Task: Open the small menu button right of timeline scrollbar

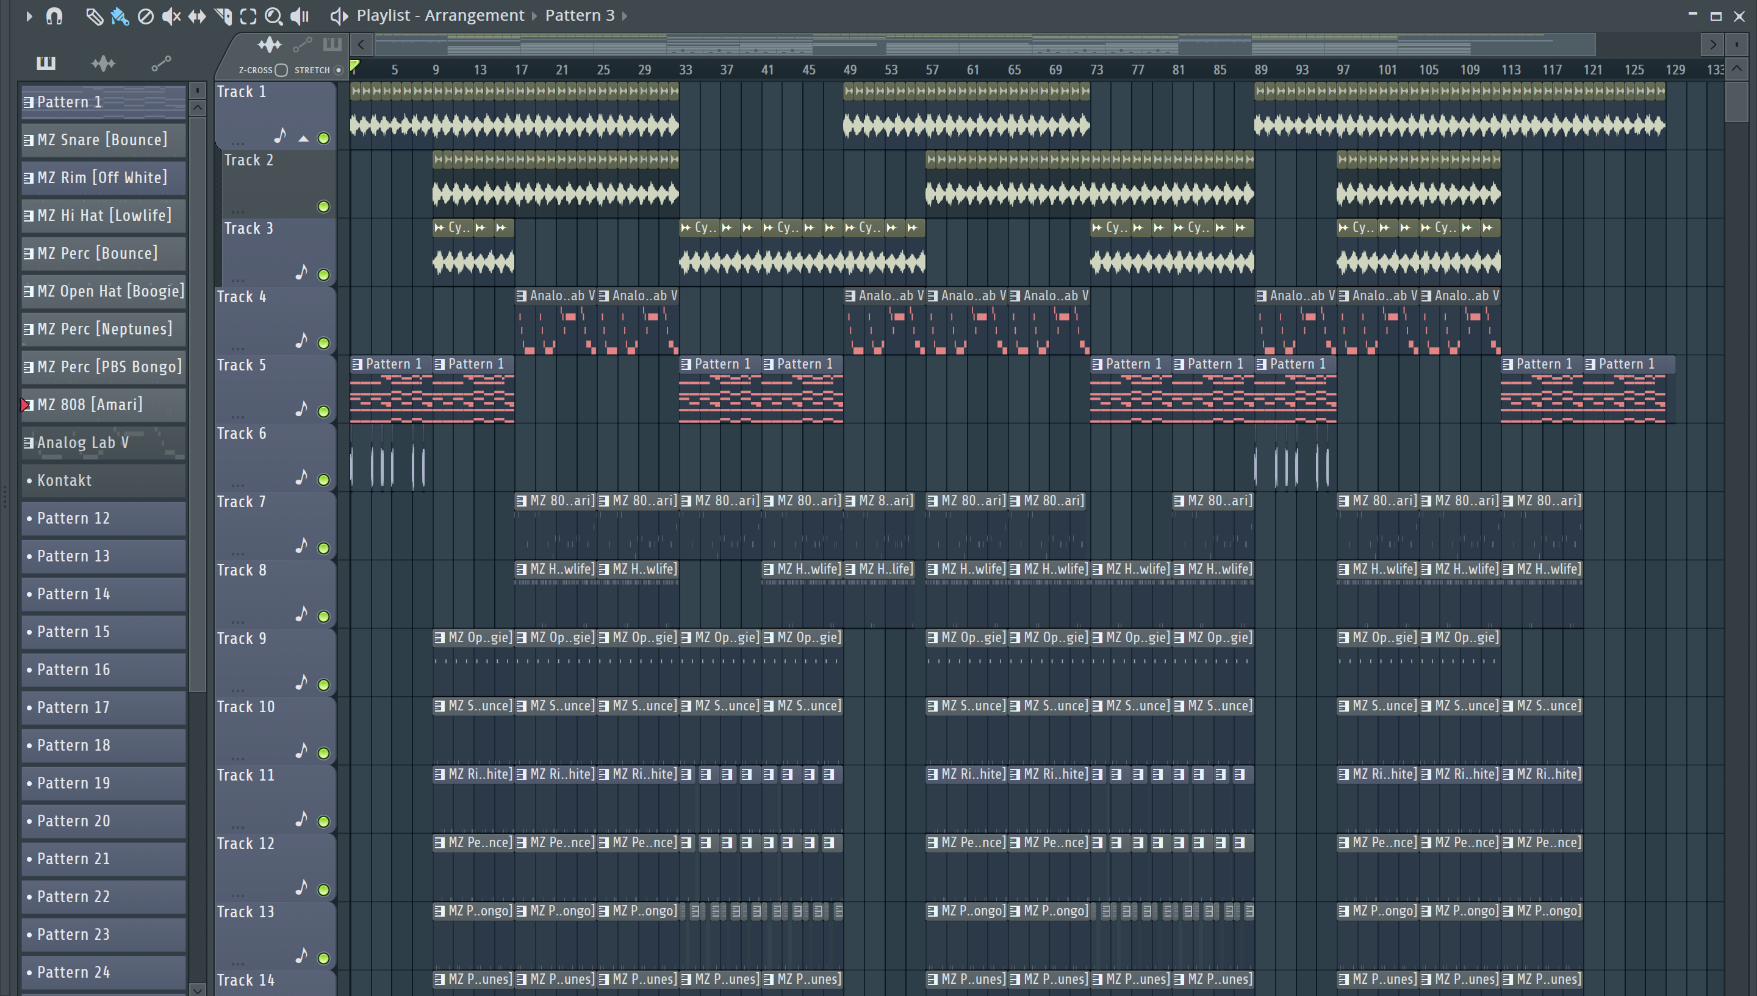Action: (x=1736, y=45)
